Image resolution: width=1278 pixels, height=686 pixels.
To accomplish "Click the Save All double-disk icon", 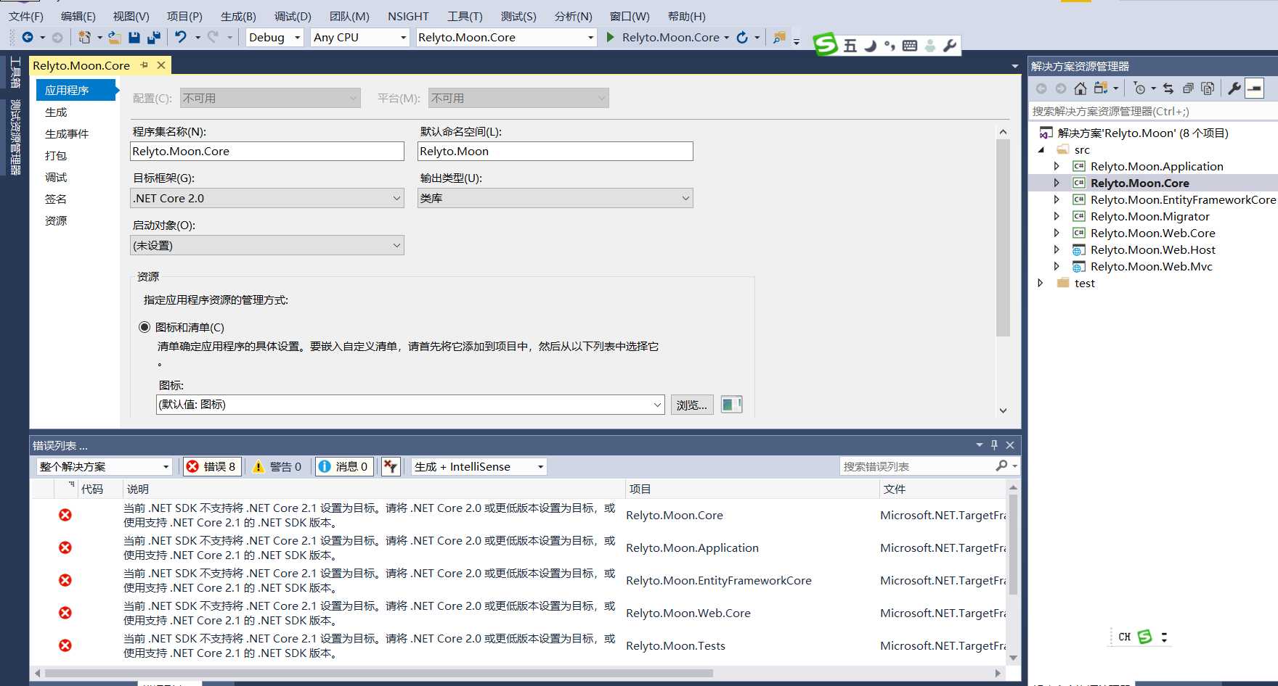I will (x=154, y=37).
